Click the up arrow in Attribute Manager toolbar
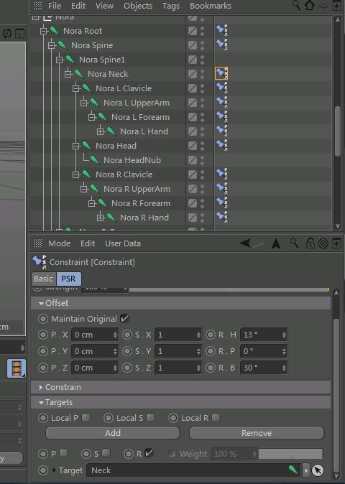 [276, 243]
